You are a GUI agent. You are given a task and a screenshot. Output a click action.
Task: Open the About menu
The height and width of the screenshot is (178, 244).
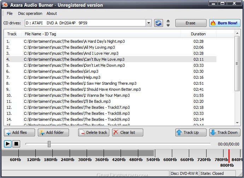point(52,13)
